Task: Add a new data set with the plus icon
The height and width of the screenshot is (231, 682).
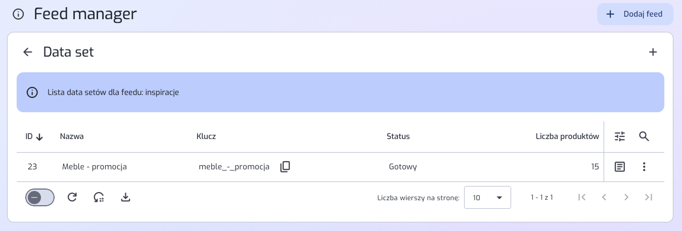Action: (653, 52)
